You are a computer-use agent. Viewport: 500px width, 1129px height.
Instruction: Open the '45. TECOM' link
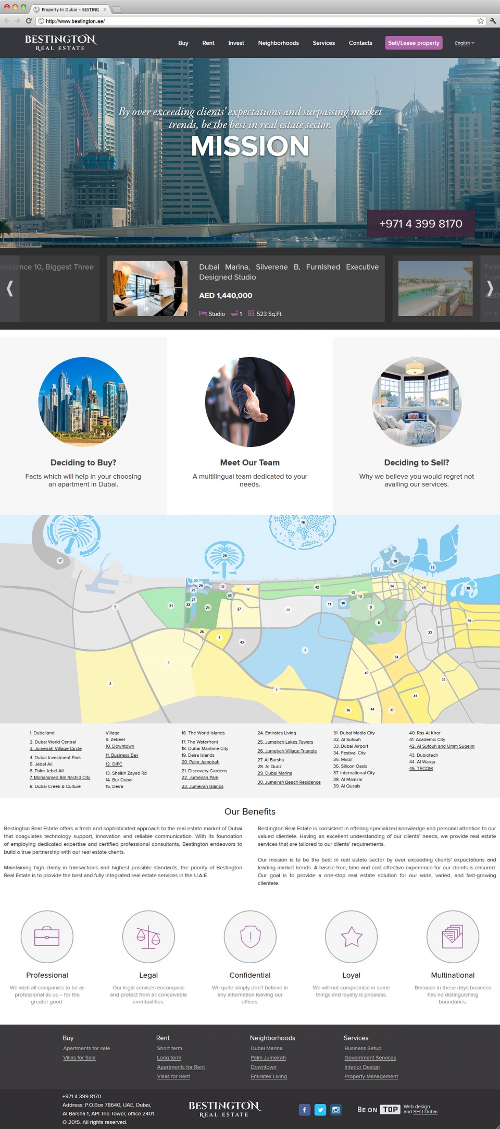(421, 768)
